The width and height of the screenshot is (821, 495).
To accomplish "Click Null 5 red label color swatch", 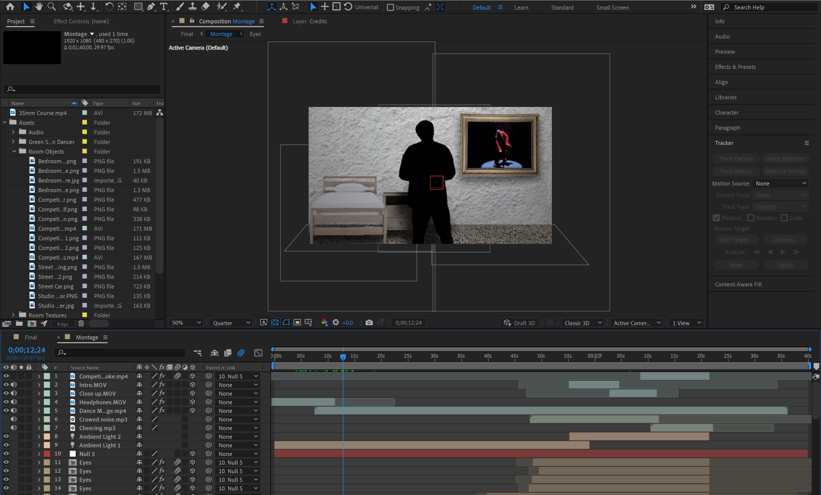I will [x=47, y=454].
